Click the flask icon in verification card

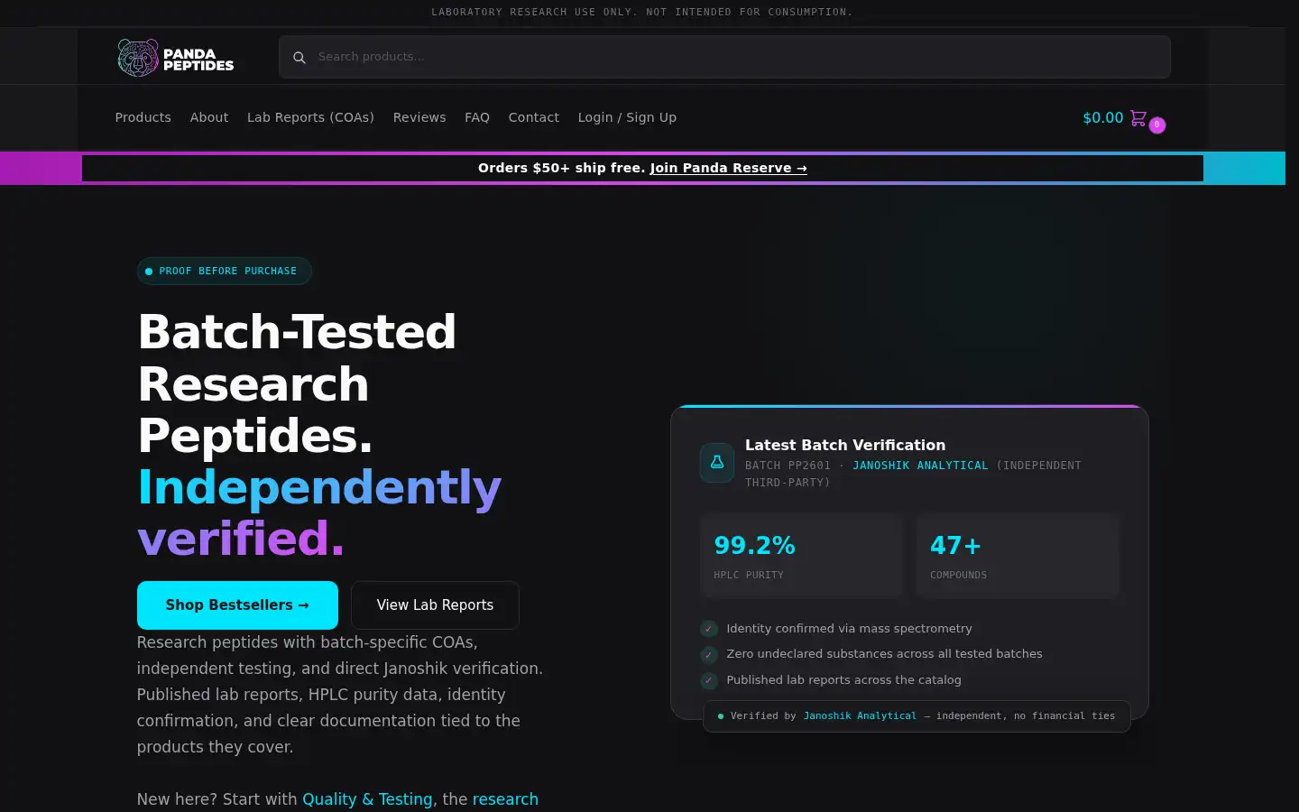[717, 463]
